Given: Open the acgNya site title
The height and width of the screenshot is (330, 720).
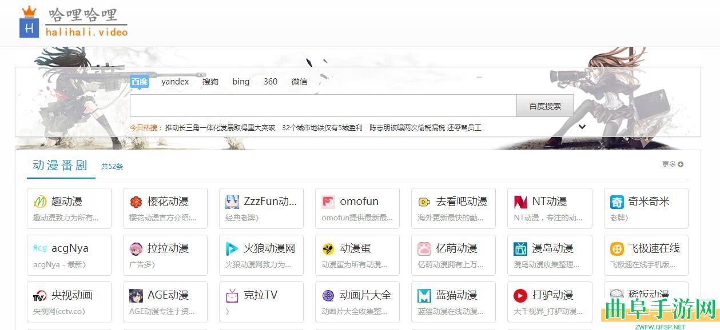Looking at the screenshot, I should (x=70, y=248).
